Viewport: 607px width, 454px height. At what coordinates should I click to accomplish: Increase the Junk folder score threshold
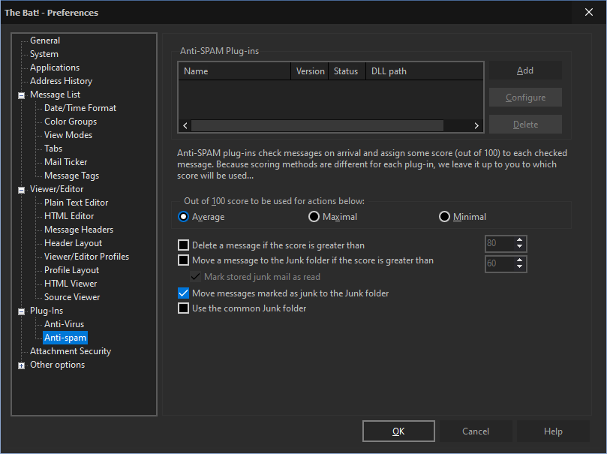pos(519,260)
